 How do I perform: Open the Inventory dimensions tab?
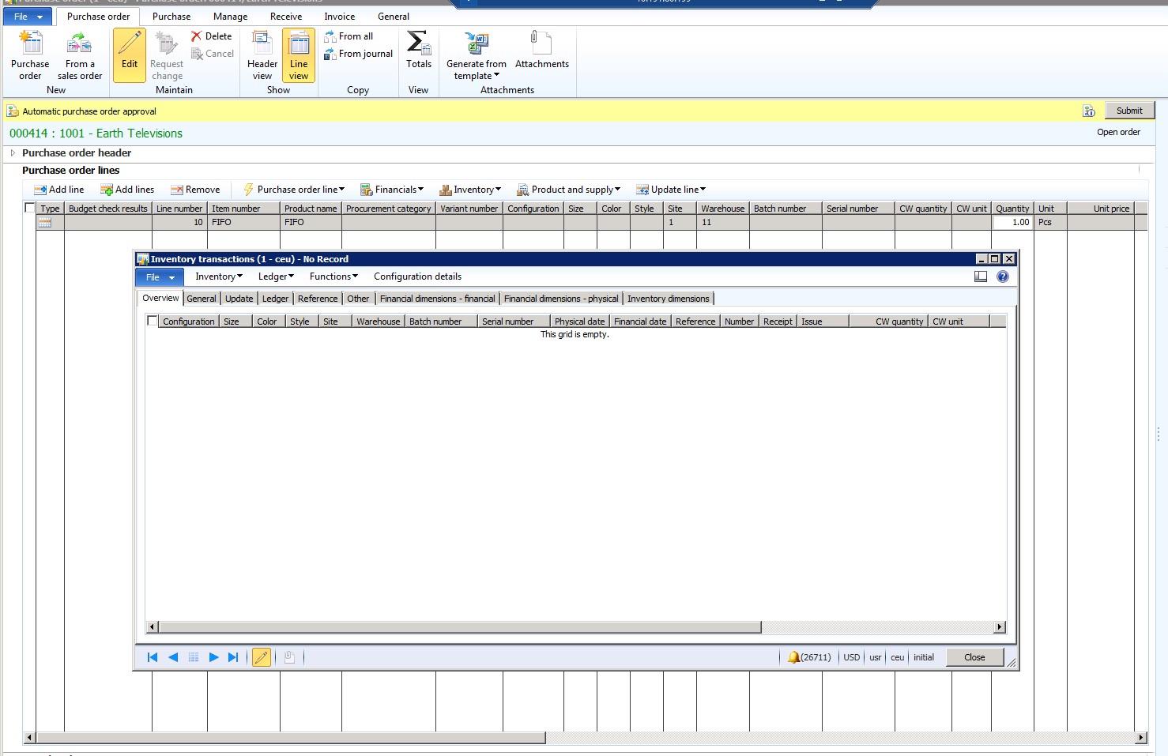[x=668, y=299]
